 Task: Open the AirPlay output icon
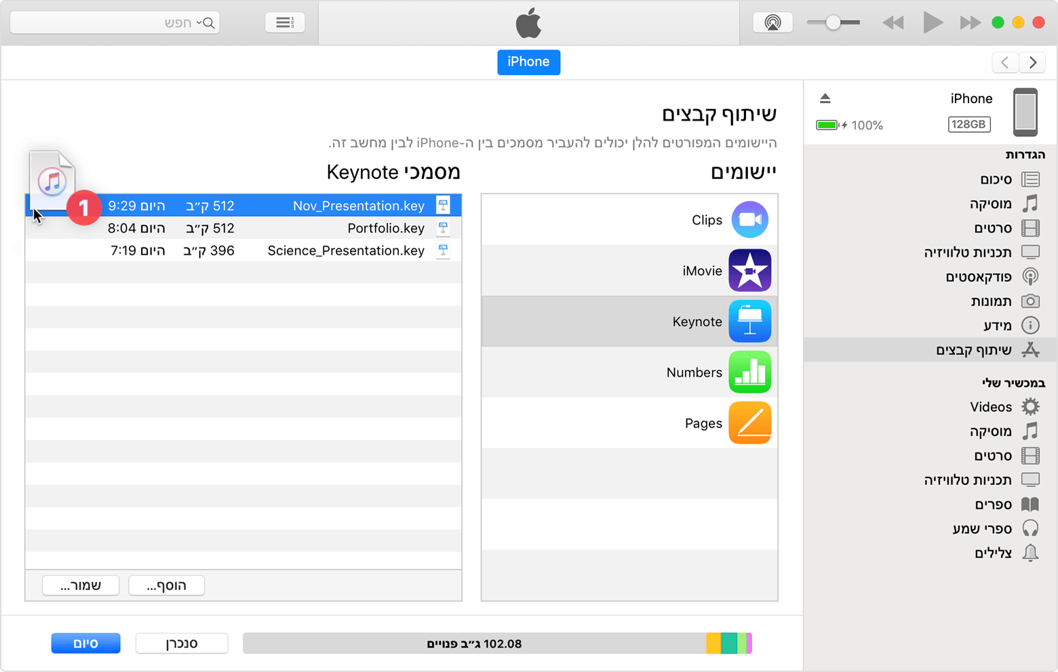[772, 22]
